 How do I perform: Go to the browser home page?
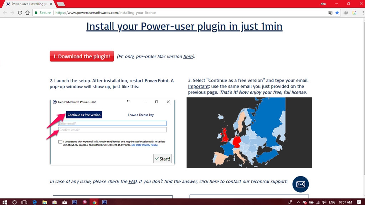point(27,13)
